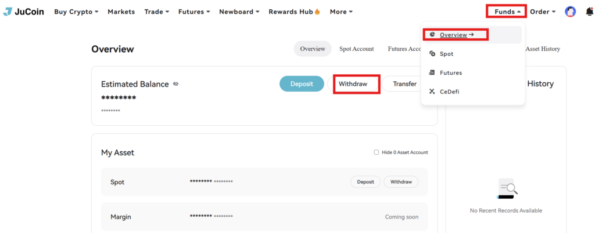This screenshot has width=595, height=233.
Task: Expand the Newboard dropdown
Action: pyautogui.click(x=239, y=12)
